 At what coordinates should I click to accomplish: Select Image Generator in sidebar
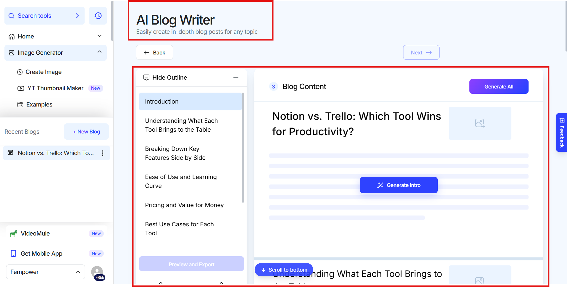click(56, 53)
